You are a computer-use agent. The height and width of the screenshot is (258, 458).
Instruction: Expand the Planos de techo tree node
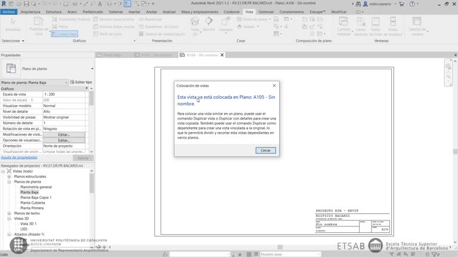(x=10, y=213)
